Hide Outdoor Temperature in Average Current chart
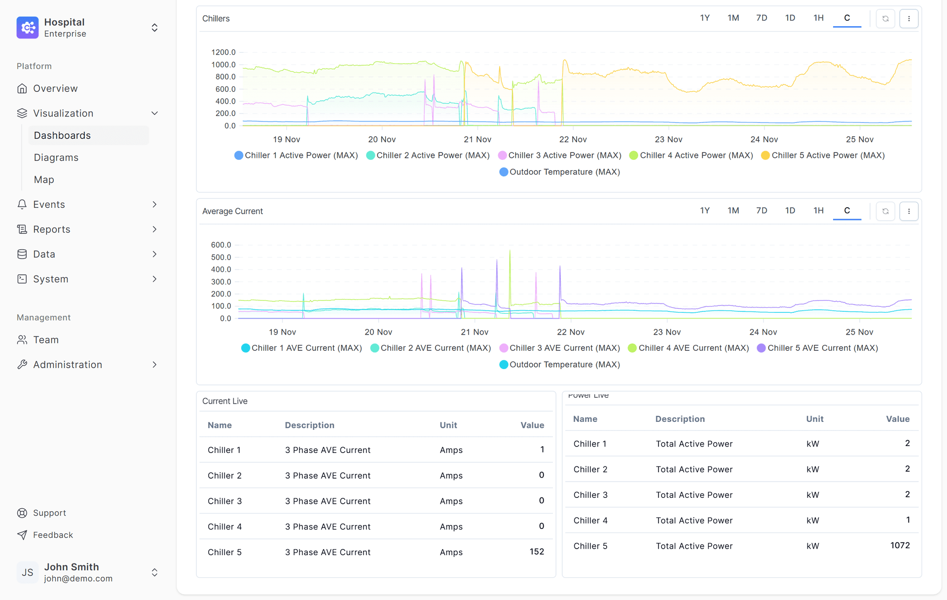This screenshot has width=947, height=600. coord(559,364)
